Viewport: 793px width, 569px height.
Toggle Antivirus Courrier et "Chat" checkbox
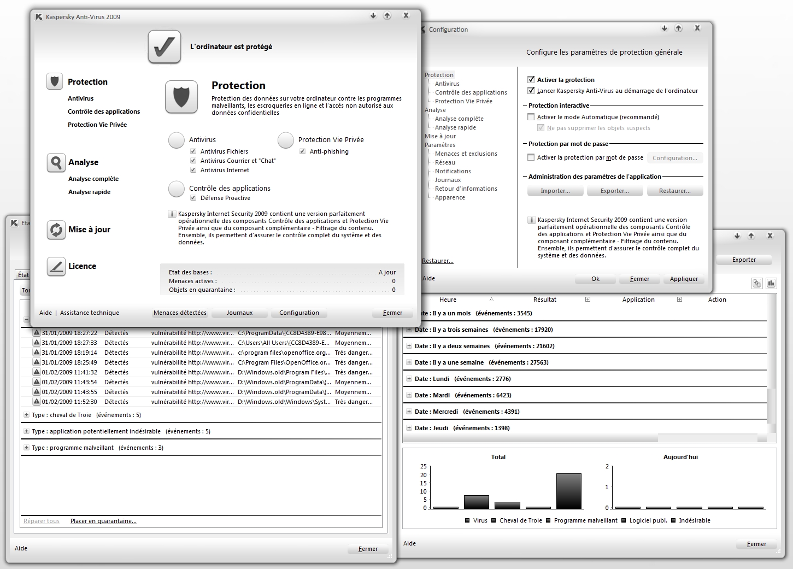point(193,161)
